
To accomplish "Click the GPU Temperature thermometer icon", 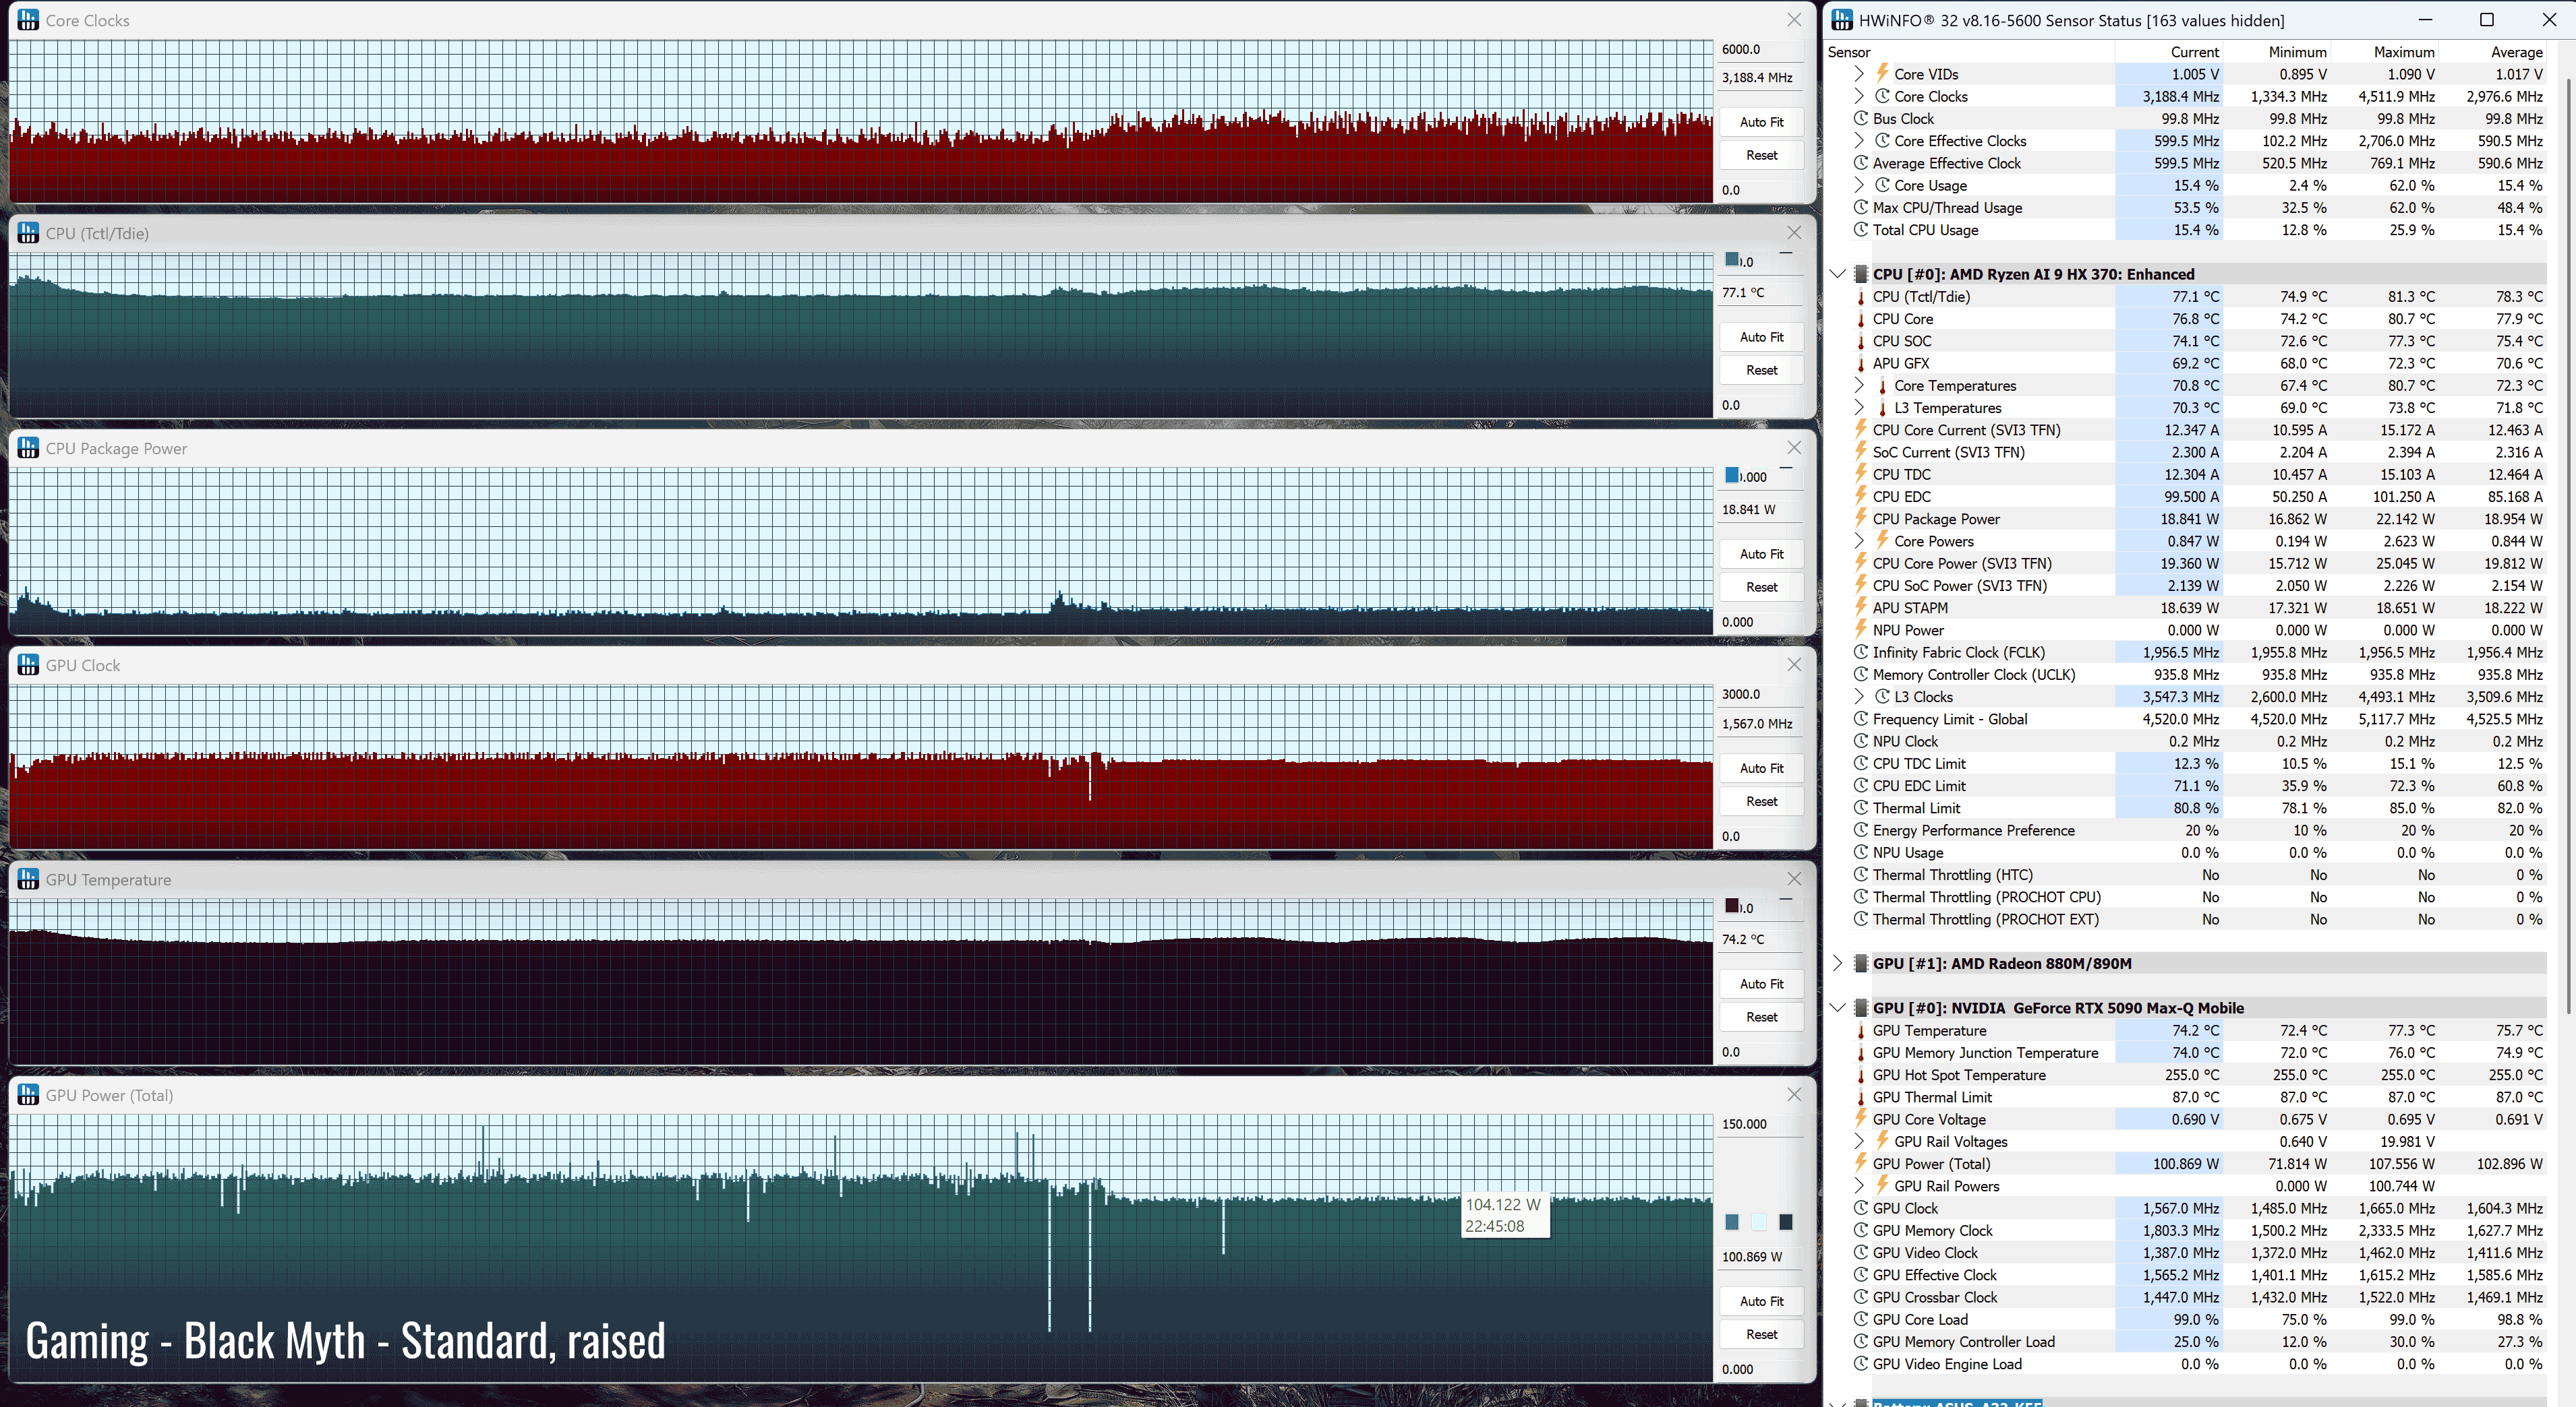I will coord(1860,1030).
